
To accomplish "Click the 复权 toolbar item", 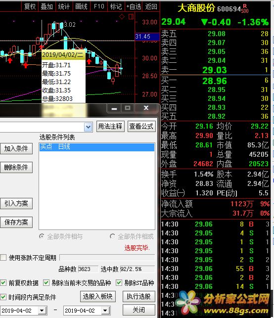I will coord(30,7).
